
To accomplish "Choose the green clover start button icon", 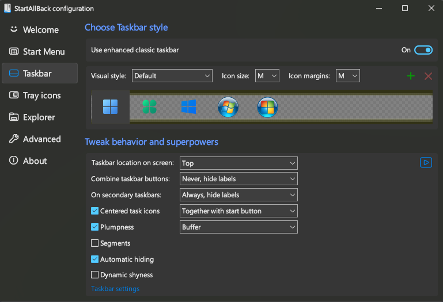I will pyautogui.click(x=149, y=107).
